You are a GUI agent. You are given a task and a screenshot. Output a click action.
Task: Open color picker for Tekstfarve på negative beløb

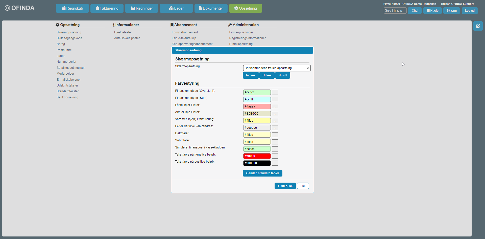pos(275,156)
